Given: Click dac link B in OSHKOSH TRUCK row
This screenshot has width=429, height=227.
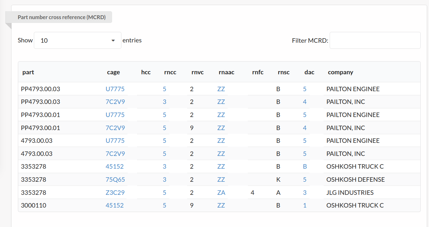Looking at the screenshot, I should pos(305,166).
